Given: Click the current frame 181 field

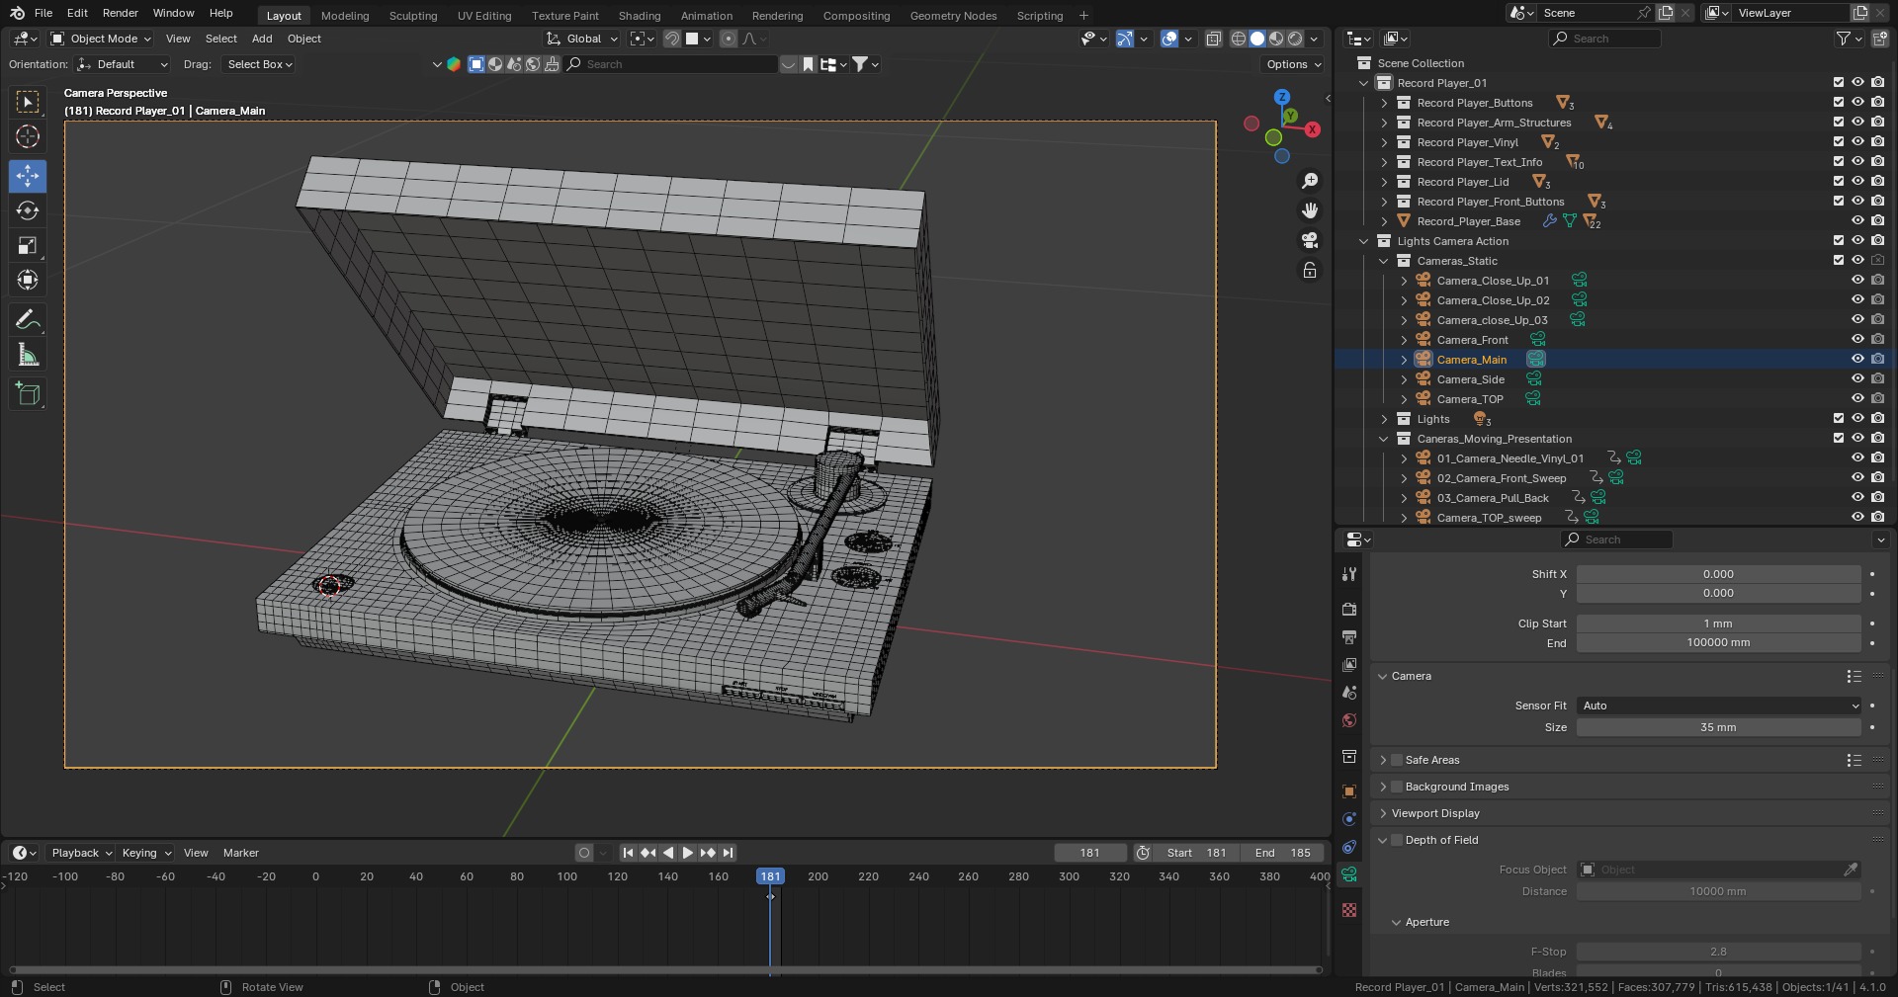Looking at the screenshot, I should tap(1090, 853).
